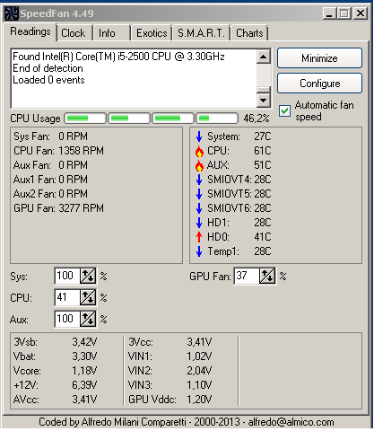The image size is (374, 431).
Task: Click the third CPU Usage core bar
Action: click(x=173, y=119)
